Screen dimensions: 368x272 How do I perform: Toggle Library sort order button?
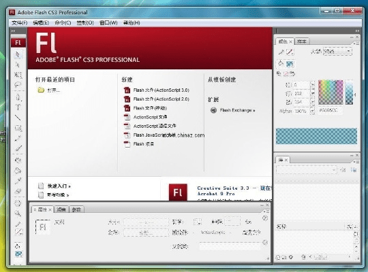(356, 234)
